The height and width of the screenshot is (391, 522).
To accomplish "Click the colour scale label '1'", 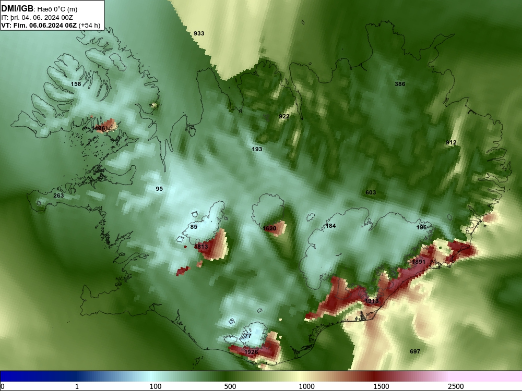I will 77,386.
